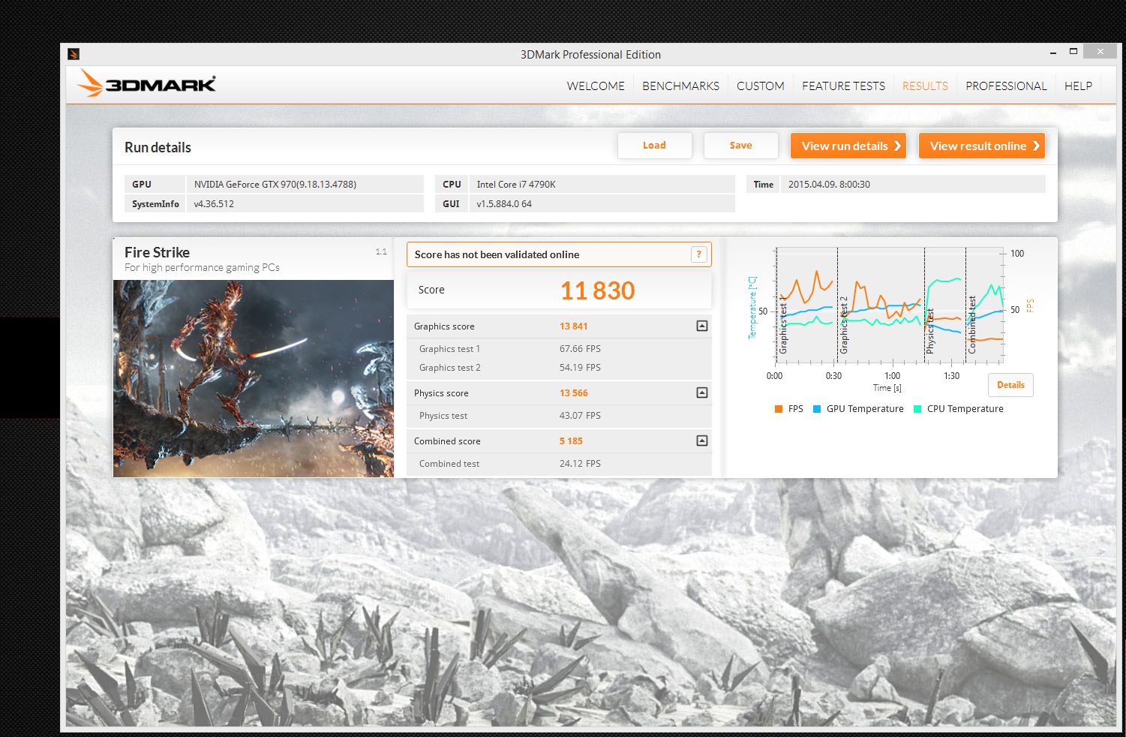Click the Graphics score value 13 841
1126x737 pixels.
pyautogui.click(x=573, y=326)
